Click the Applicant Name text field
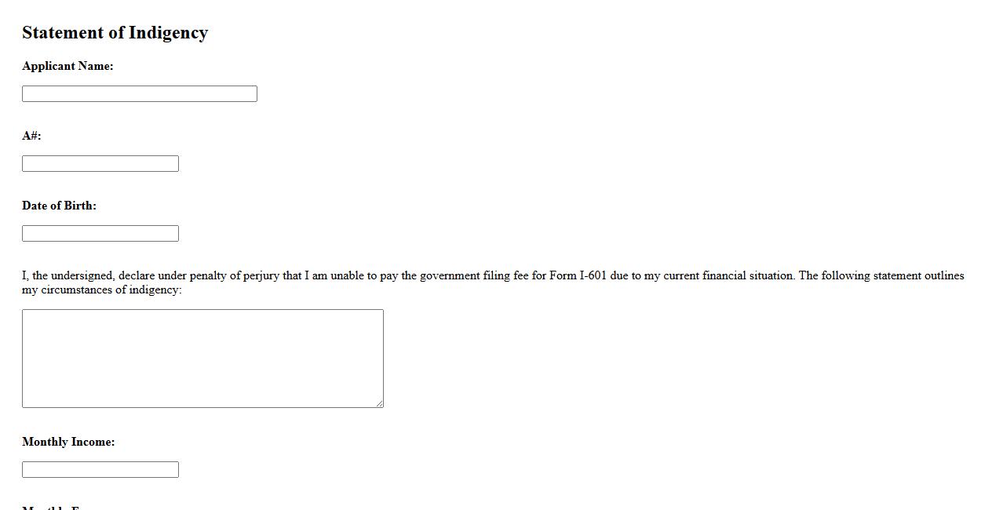 pyautogui.click(x=140, y=94)
